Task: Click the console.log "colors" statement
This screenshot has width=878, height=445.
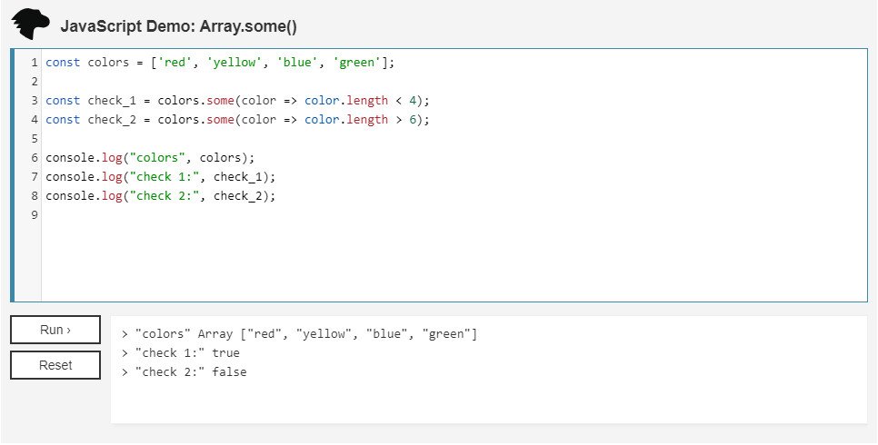Action: (150, 157)
